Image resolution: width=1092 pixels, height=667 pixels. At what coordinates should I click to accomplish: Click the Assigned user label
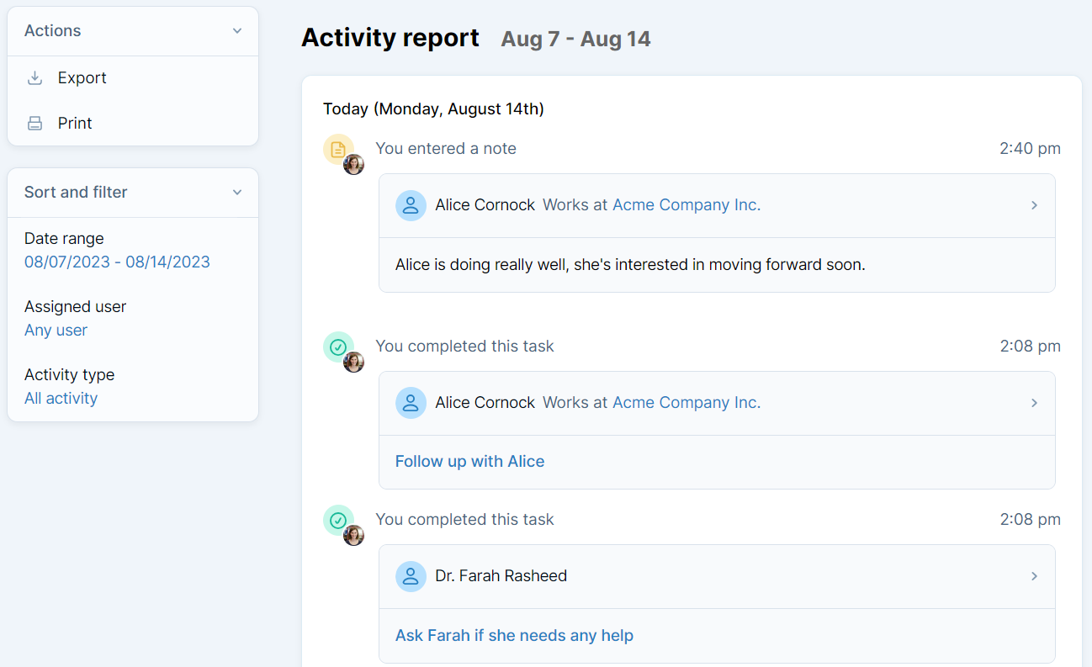click(x=75, y=307)
